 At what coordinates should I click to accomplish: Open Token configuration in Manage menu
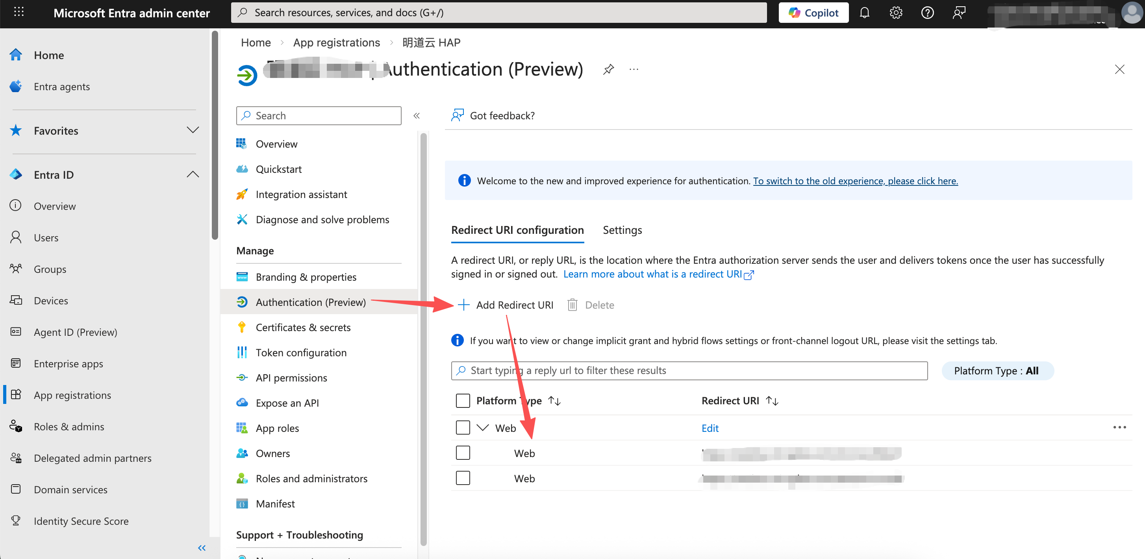301,352
